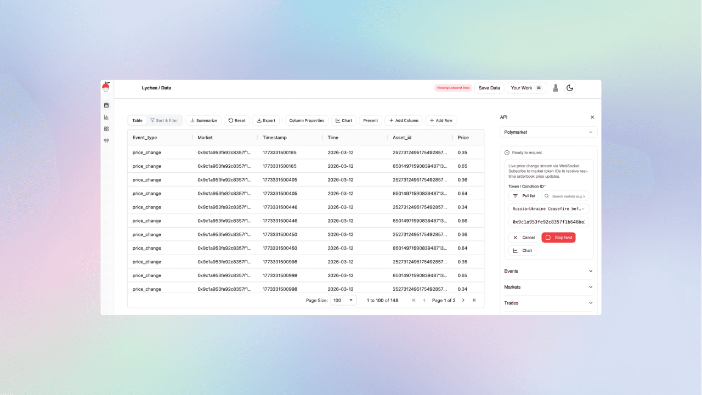Stop the live price feed
The image size is (702, 395).
pos(558,237)
